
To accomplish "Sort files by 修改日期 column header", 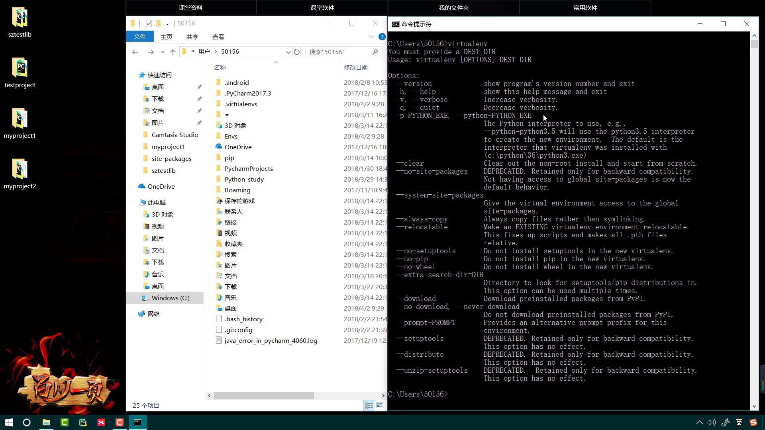I will (356, 67).
